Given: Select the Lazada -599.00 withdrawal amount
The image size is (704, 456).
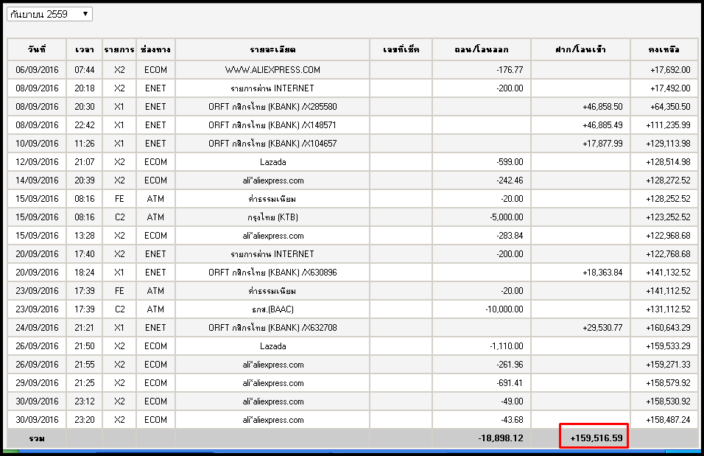Looking at the screenshot, I should (510, 162).
